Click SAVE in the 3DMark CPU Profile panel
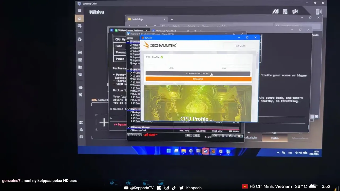 224,68
